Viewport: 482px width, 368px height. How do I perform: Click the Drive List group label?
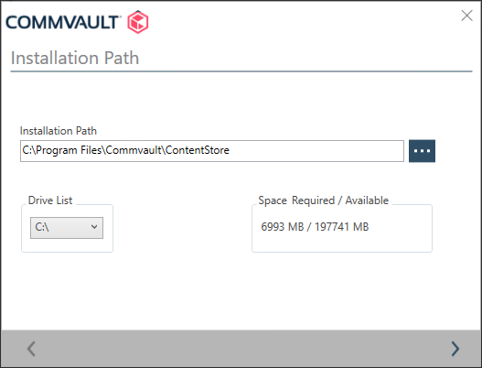click(x=50, y=200)
